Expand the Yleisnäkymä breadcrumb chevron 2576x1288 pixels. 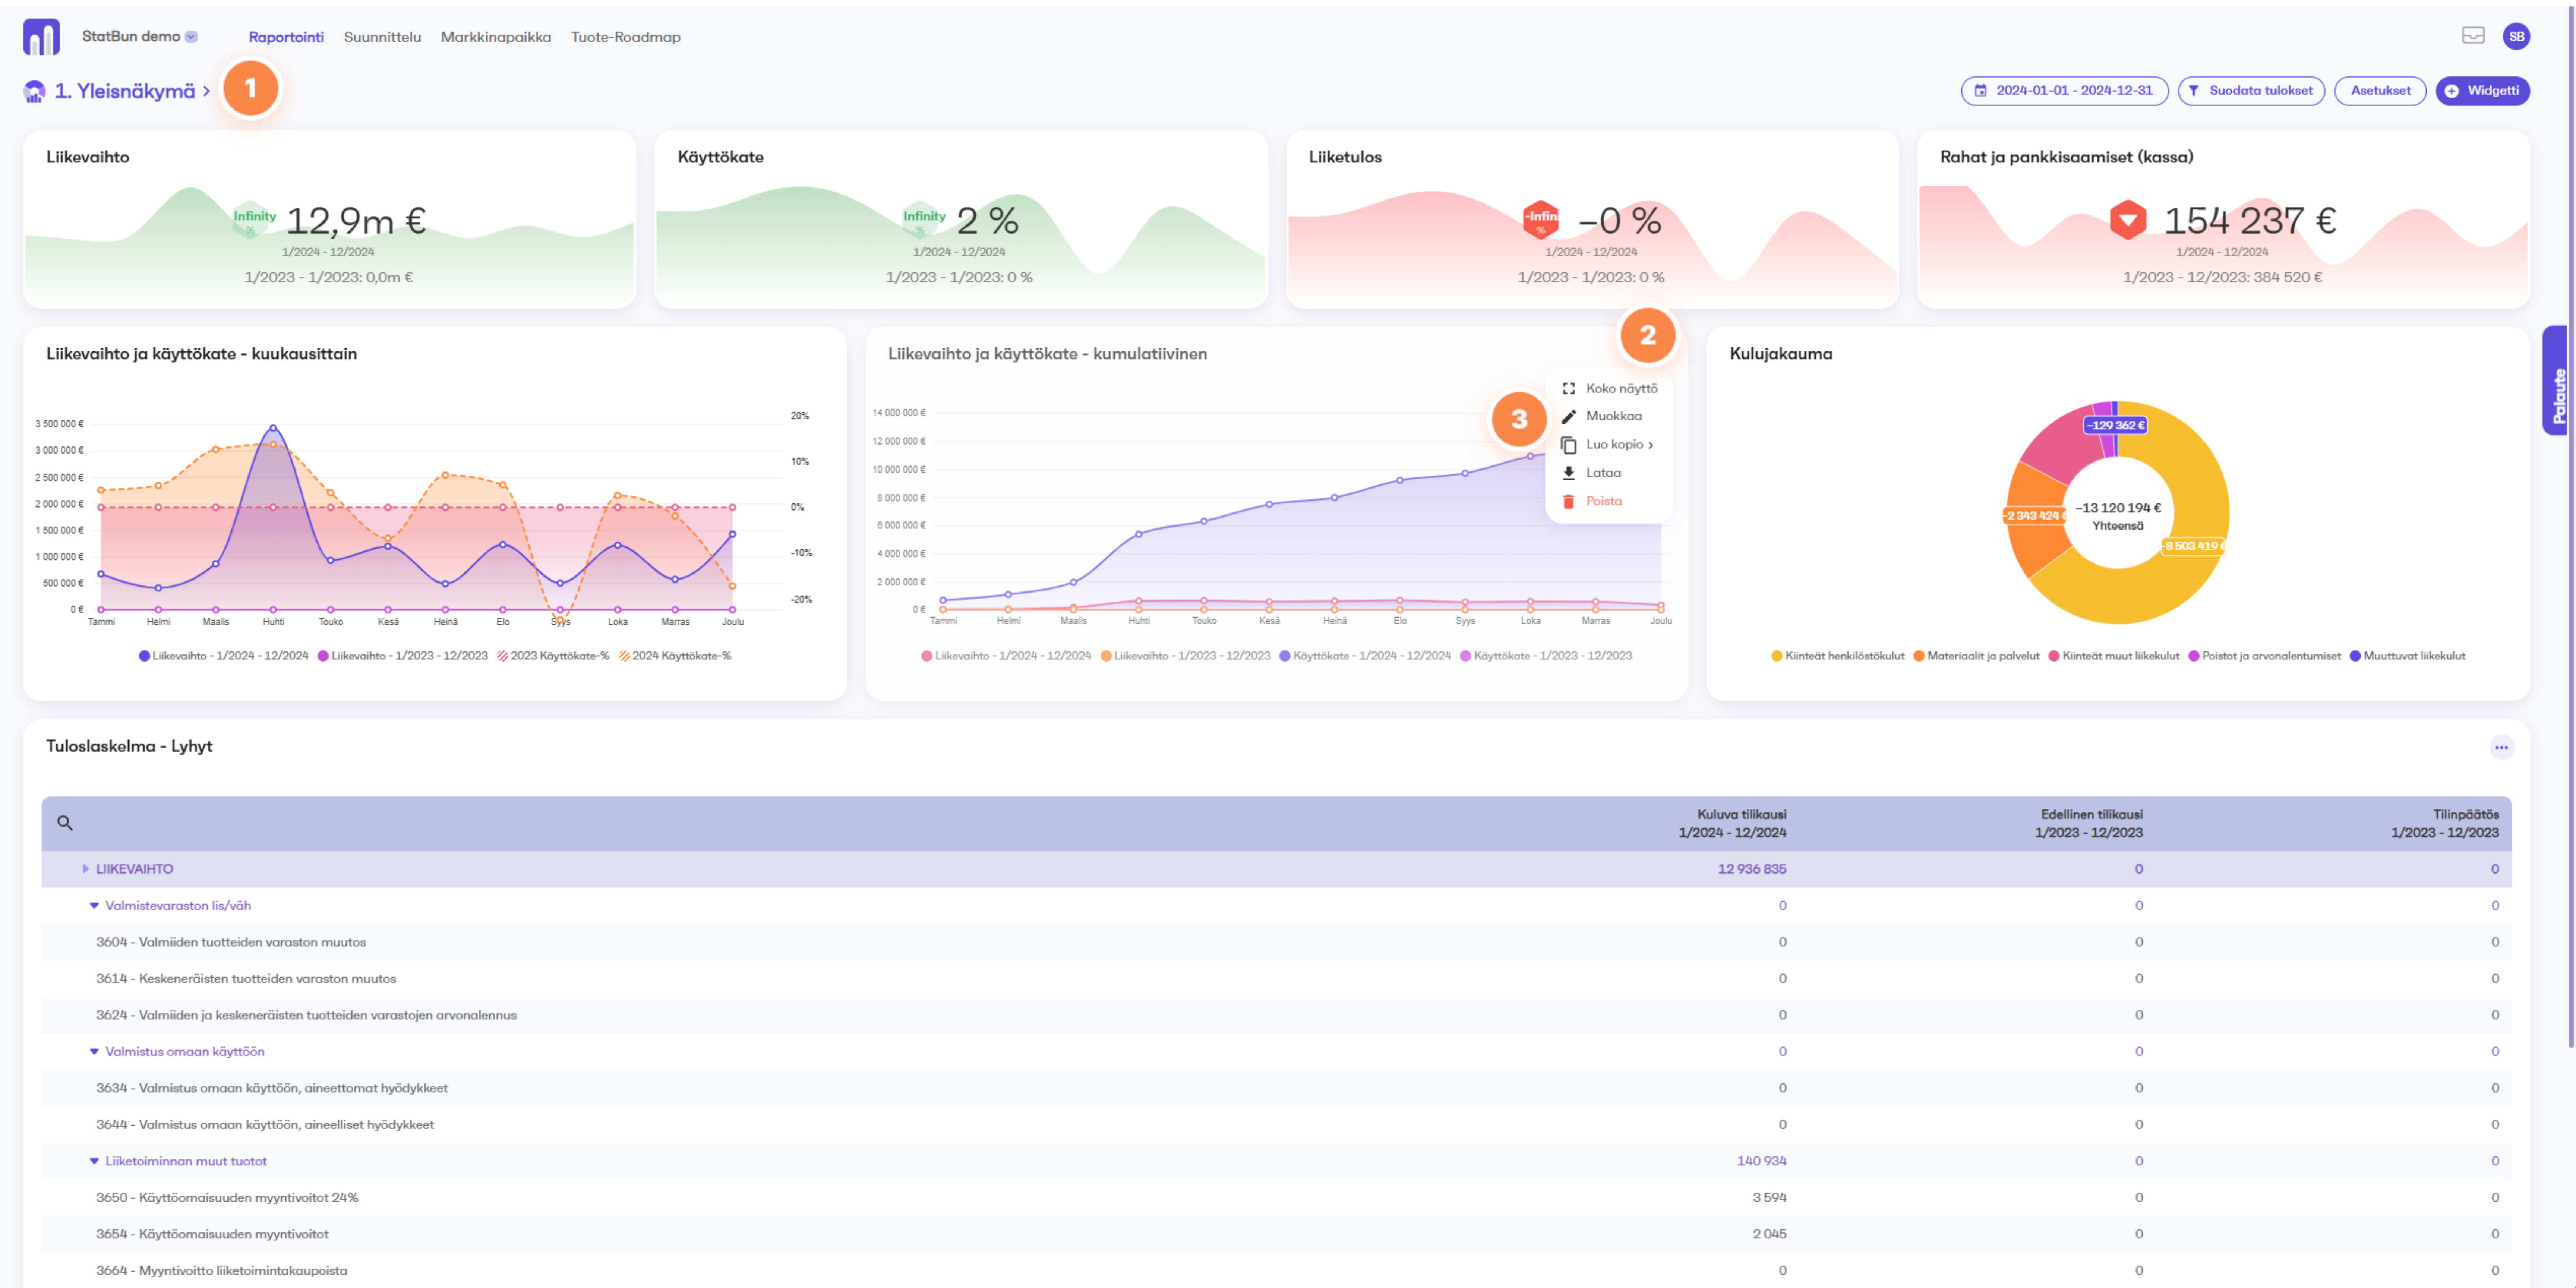(x=206, y=91)
